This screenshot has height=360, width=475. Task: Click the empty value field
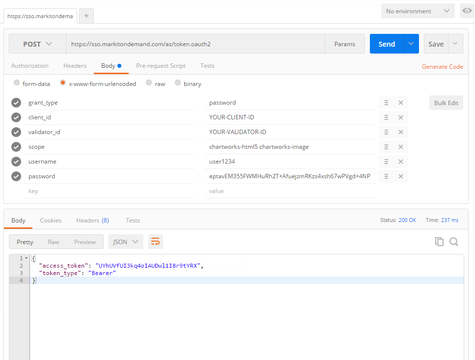click(290, 191)
